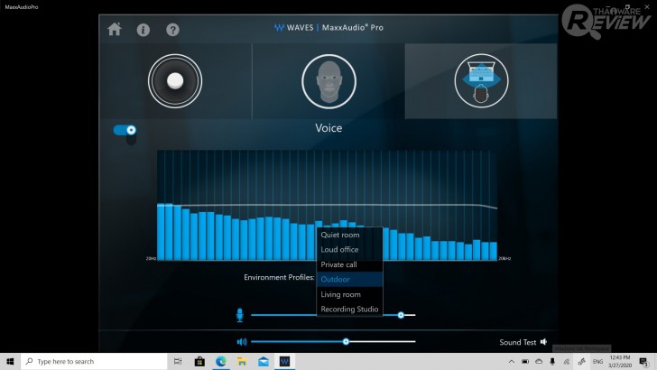Open Mail app from taskbar
The width and height of the screenshot is (657, 370).
pos(264,361)
